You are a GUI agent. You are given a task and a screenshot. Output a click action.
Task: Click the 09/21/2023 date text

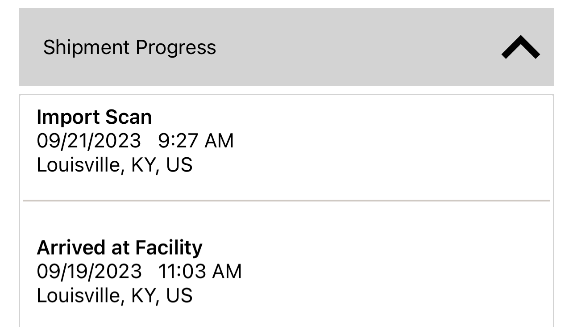[x=89, y=141]
